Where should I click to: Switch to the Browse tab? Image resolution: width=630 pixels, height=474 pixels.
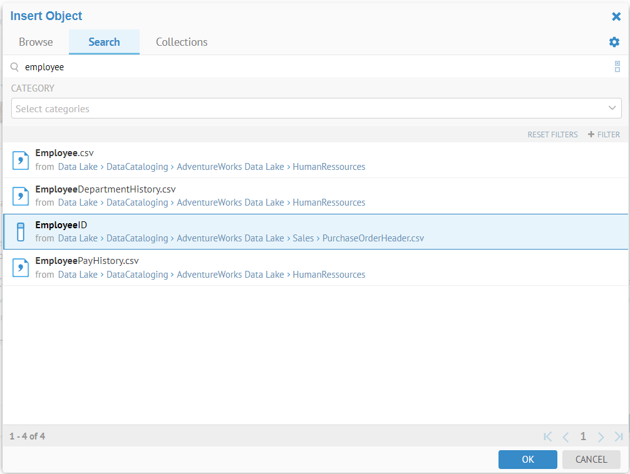click(35, 42)
